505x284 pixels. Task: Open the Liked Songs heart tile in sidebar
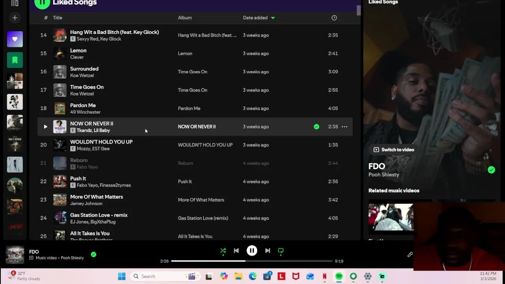click(x=15, y=39)
